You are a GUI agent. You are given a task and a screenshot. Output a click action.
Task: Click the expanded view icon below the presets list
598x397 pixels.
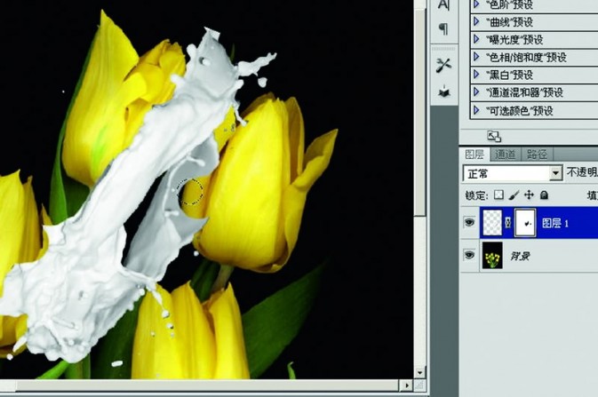coord(494,136)
